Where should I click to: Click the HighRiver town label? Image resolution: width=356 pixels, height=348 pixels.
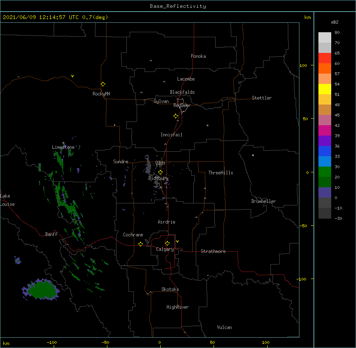(178, 307)
